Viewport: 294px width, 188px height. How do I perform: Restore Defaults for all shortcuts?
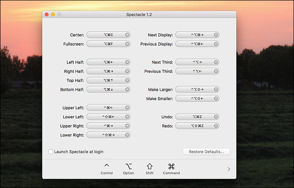click(x=206, y=152)
